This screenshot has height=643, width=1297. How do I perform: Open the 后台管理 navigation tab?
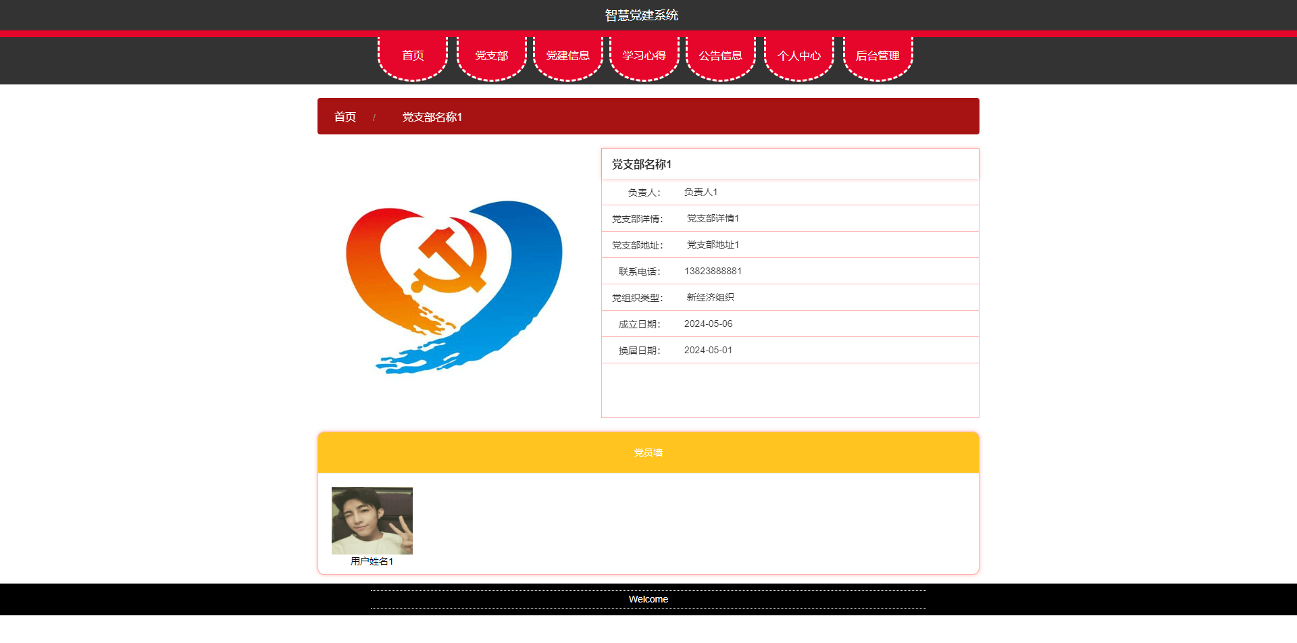(x=878, y=56)
